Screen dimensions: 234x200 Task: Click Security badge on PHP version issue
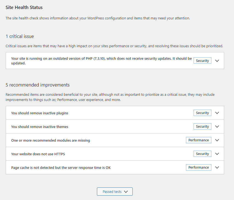[202, 61]
